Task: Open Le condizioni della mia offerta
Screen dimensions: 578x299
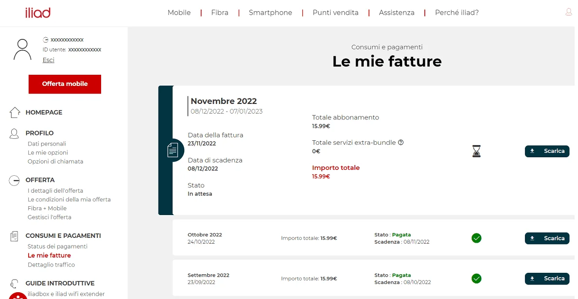Action: point(70,199)
